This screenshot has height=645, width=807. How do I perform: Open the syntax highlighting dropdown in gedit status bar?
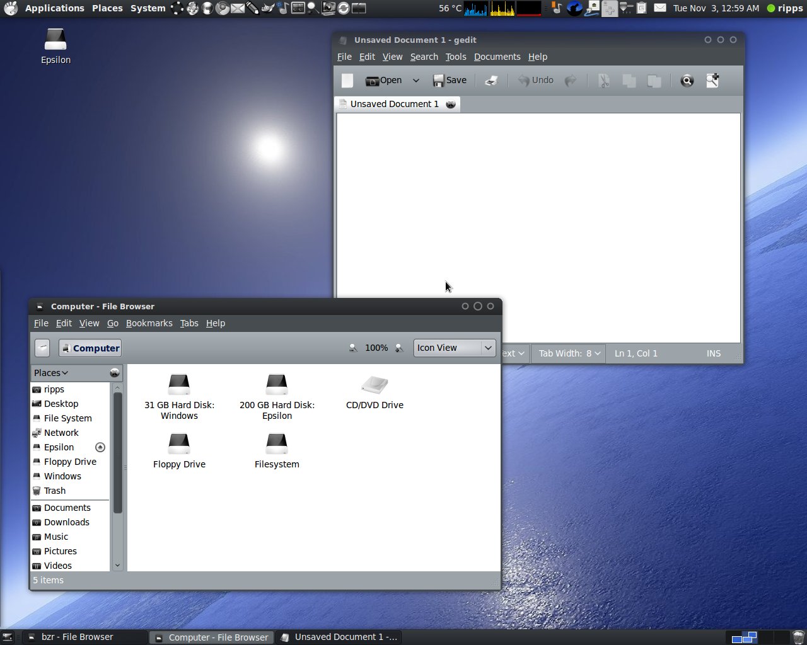pyautogui.click(x=514, y=353)
